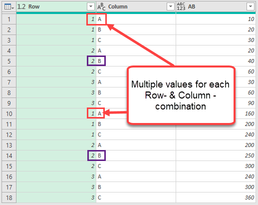Screen dimensions: 258x205
Task: Click the ABC123 any-type icon of AB
Action: pyautogui.click(x=181, y=6)
